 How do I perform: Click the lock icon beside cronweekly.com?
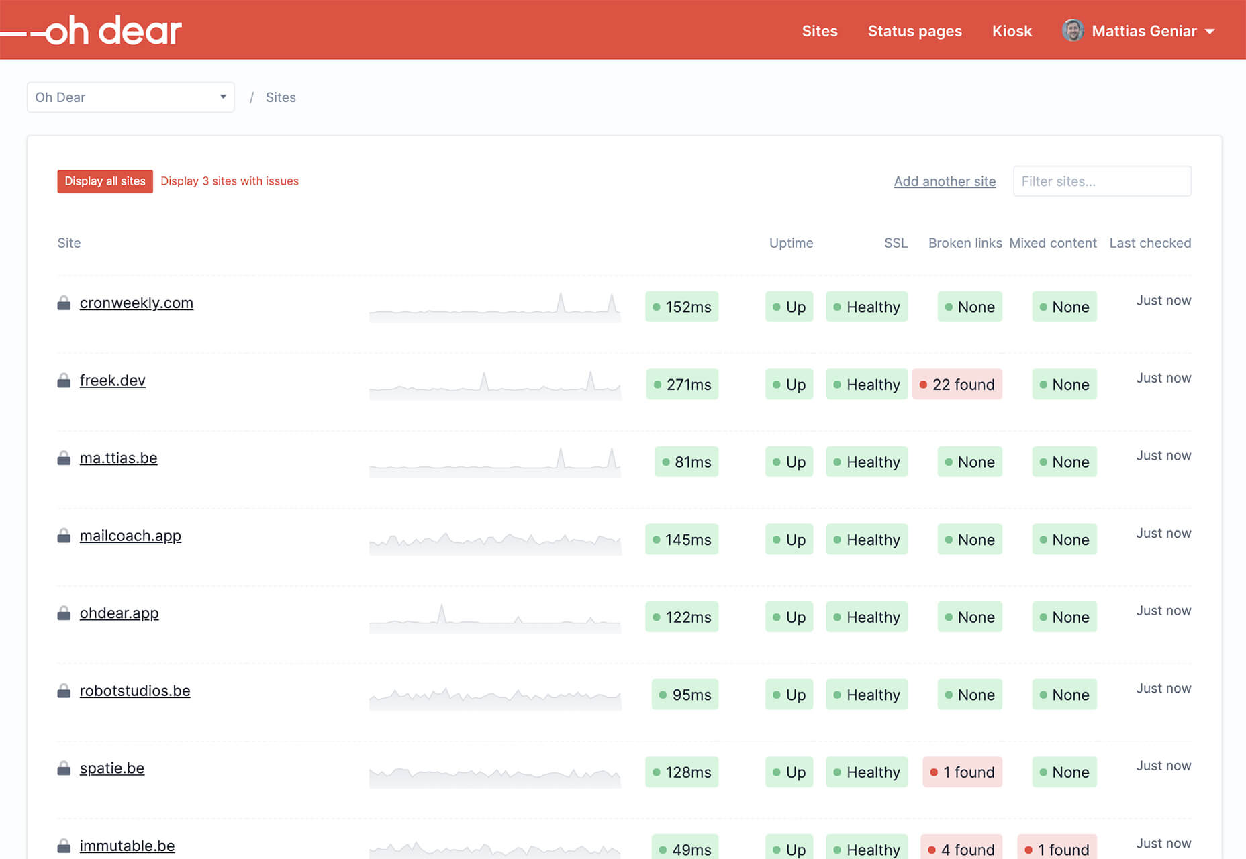pyautogui.click(x=64, y=303)
